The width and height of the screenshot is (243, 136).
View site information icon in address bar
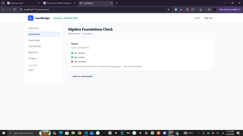tap(21, 10)
